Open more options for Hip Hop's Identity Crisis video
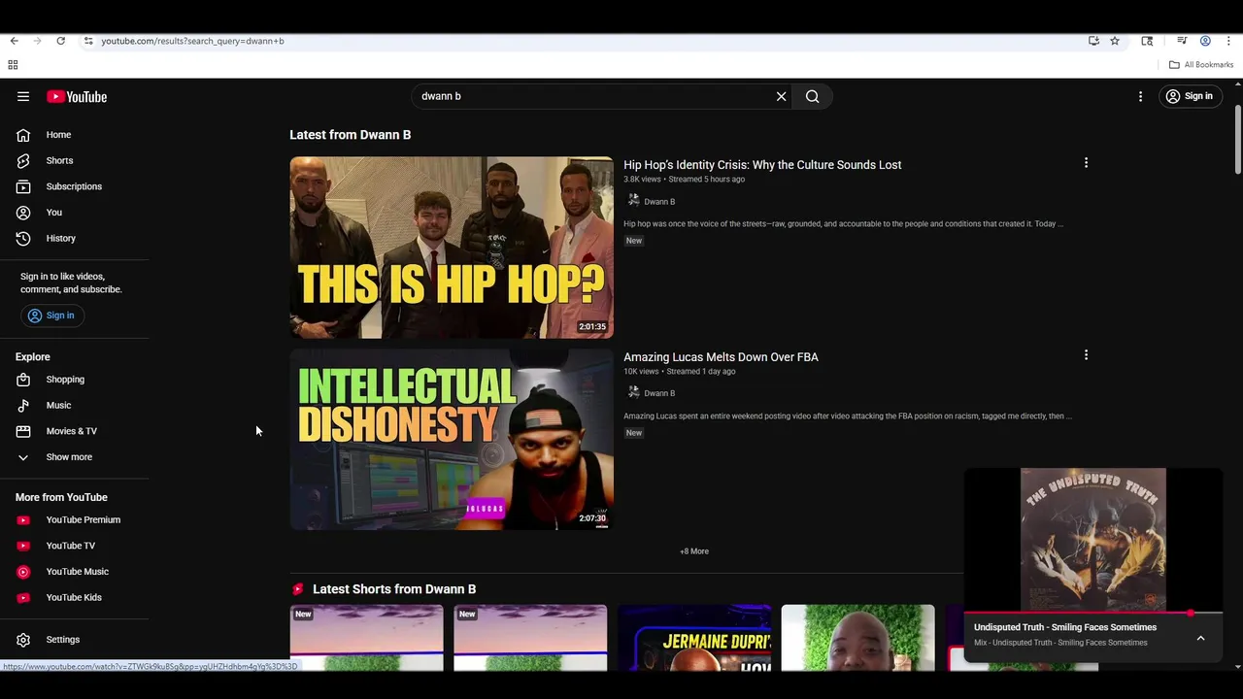This screenshot has width=1243, height=699. click(x=1086, y=163)
